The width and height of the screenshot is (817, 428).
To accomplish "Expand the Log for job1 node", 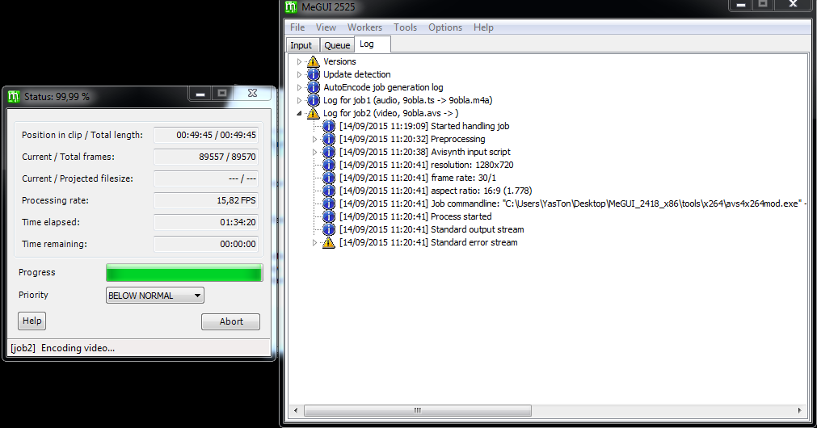I will (299, 100).
